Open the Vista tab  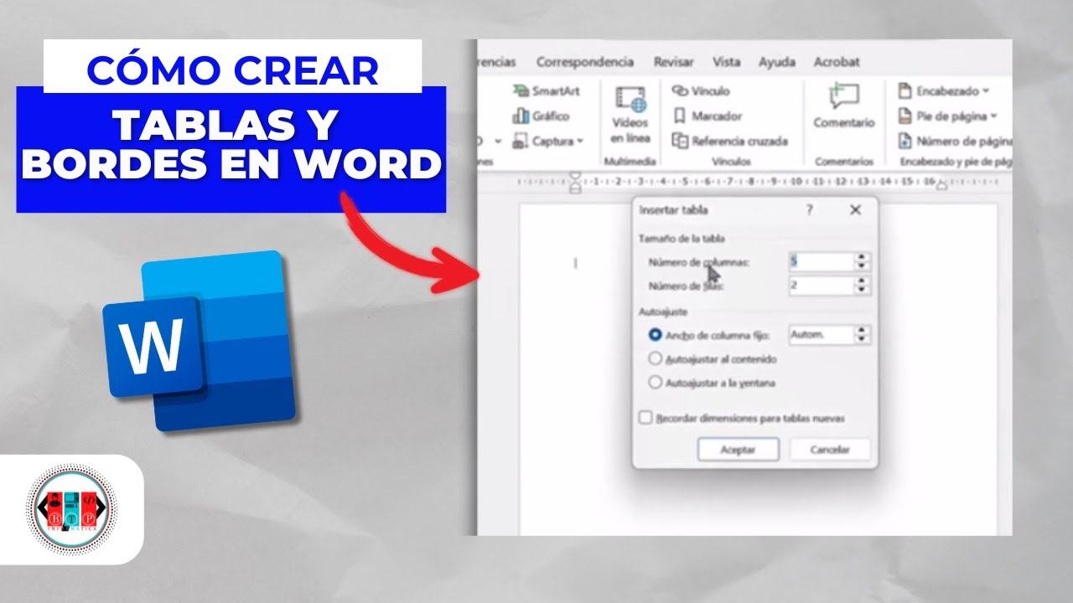coord(726,62)
